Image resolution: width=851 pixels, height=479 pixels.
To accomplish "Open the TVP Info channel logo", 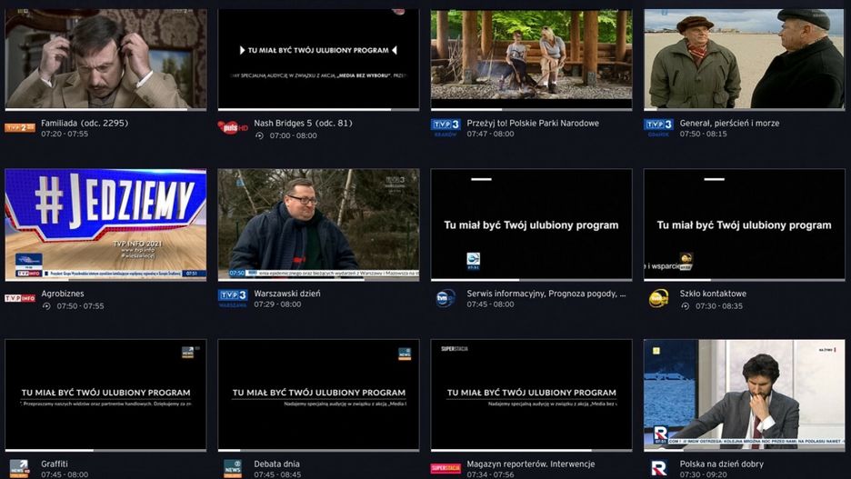I will [20, 298].
